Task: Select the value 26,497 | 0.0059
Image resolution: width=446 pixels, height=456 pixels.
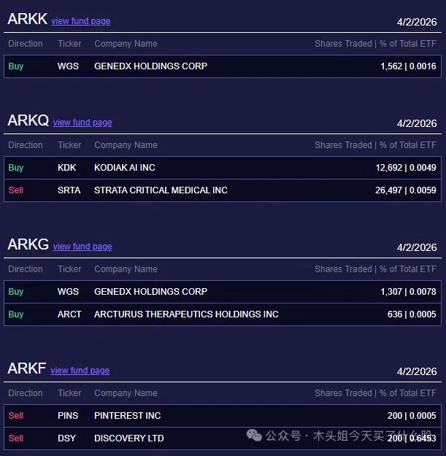Action: click(x=406, y=190)
